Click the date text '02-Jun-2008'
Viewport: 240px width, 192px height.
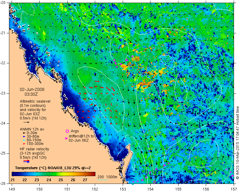(x=32, y=89)
